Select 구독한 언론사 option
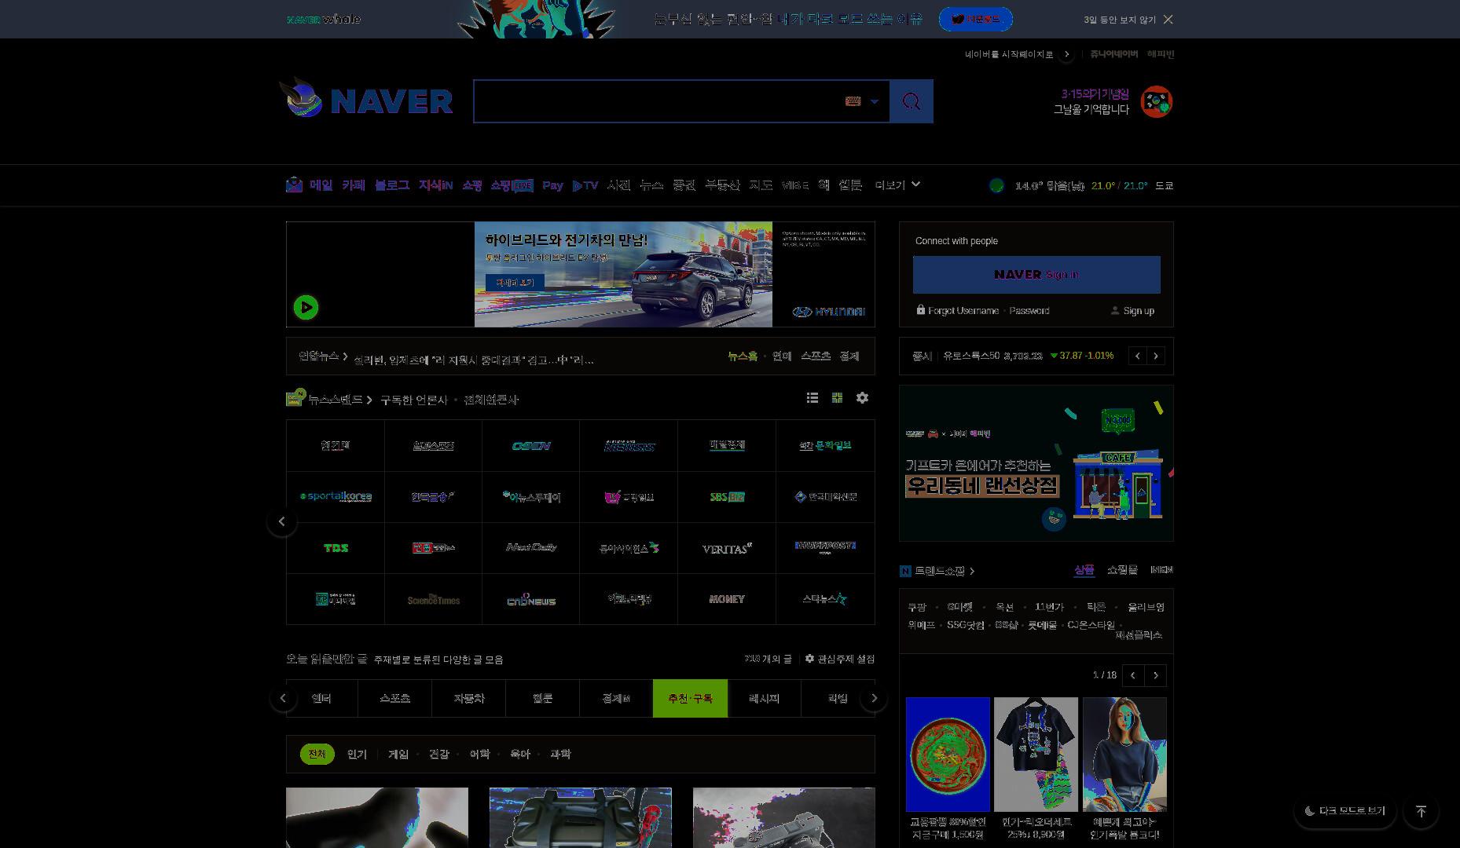This screenshot has width=1460, height=848. 413,400
